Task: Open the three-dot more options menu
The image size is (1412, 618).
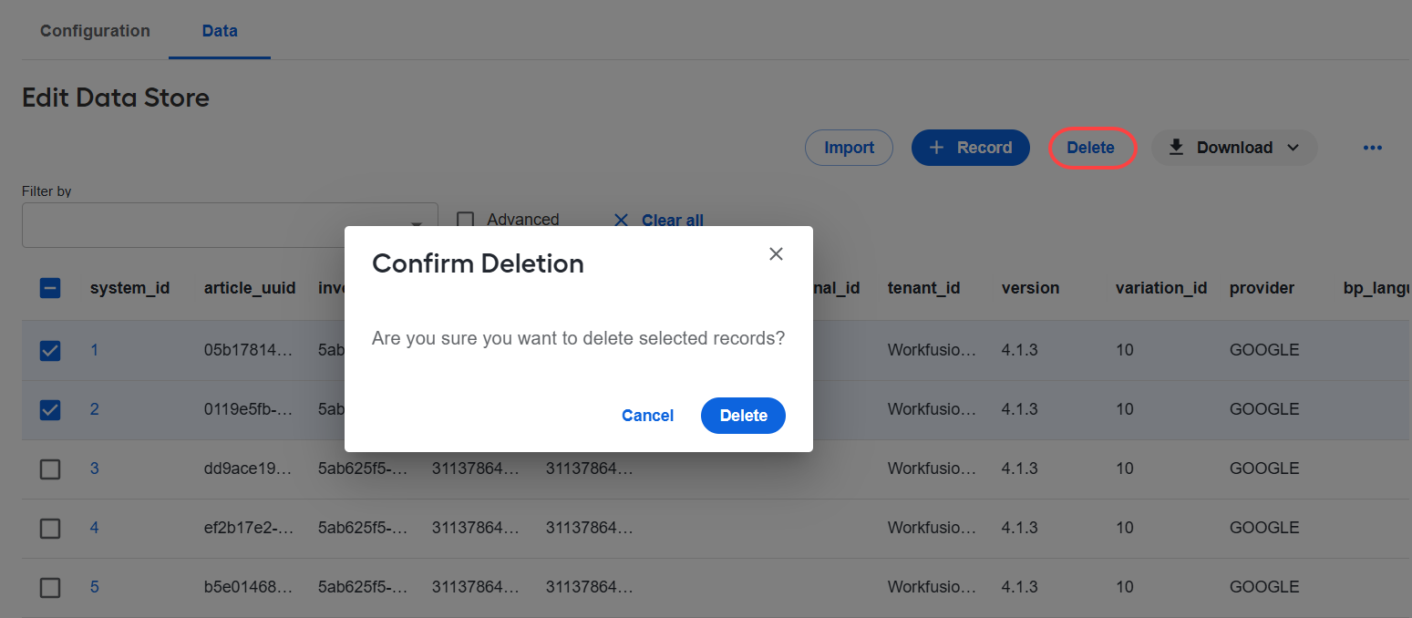Action: 1373,148
